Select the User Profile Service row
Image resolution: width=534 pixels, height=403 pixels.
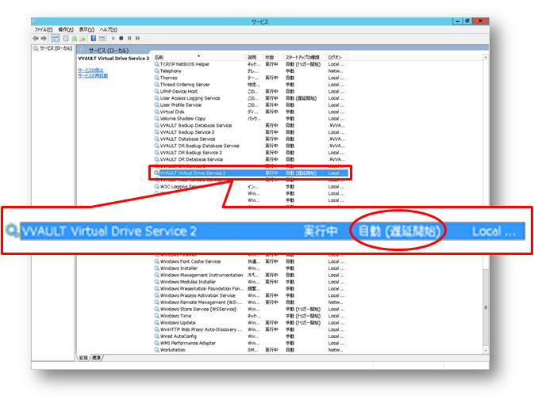click(250, 105)
